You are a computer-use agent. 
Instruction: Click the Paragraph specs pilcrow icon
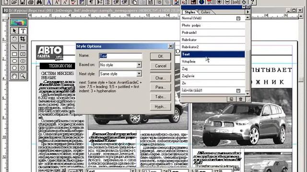[x=91, y=2]
